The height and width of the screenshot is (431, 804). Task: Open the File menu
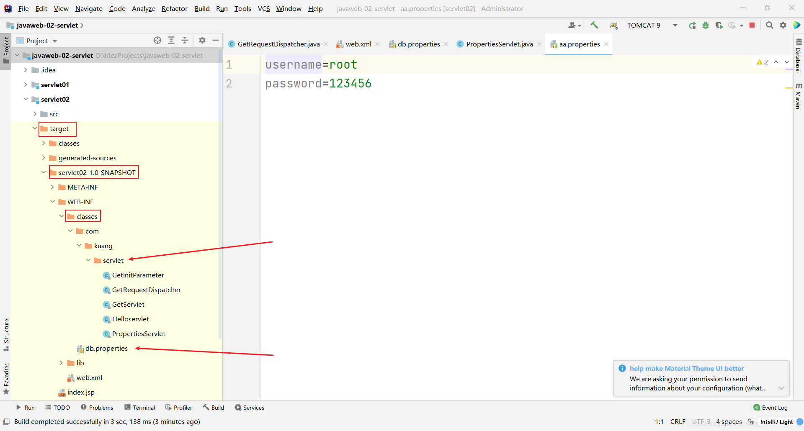click(23, 8)
